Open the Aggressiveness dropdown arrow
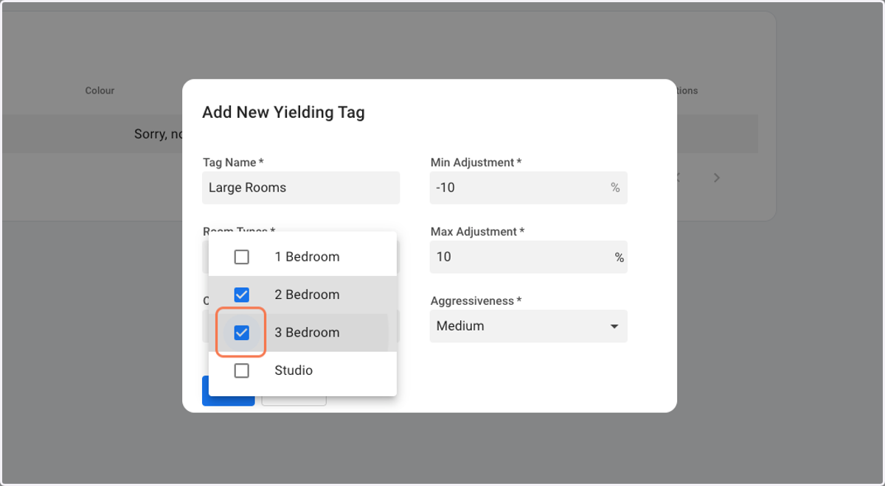Image resolution: width=885 pixels, height=486 pixels. (614, 326)
